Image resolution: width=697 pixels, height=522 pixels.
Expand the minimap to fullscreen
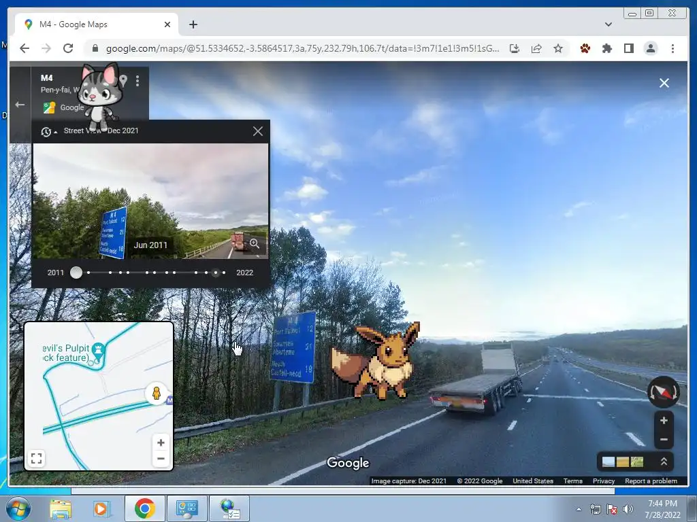click(x=37, y=458)
